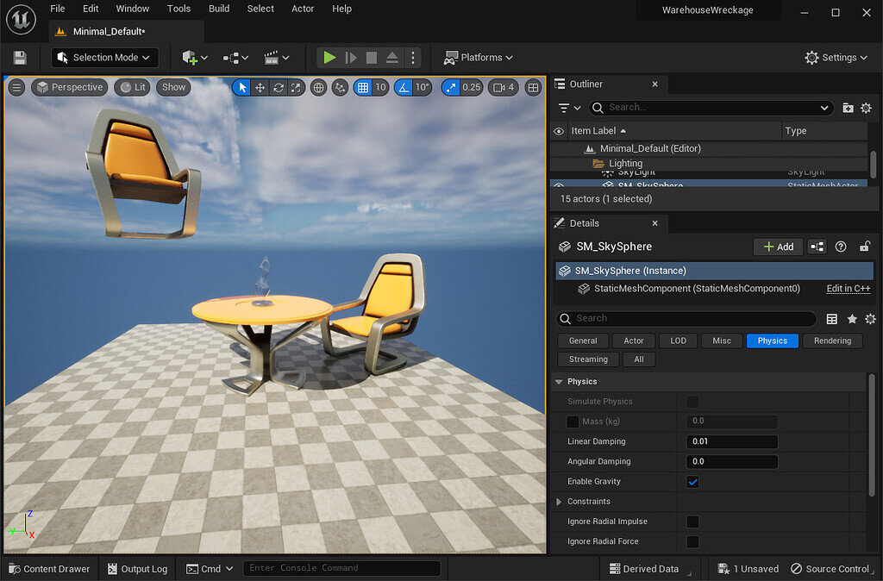The height and width of the screenshot is (581, 883).
Task: Open the Selection Mode dropdown
Action: [x=104, y=57]
